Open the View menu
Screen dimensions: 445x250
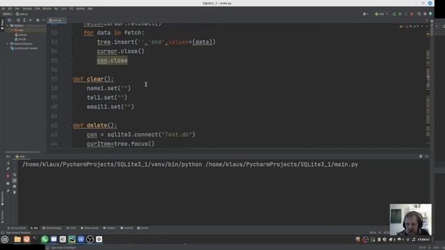click(x=17, y=9)
